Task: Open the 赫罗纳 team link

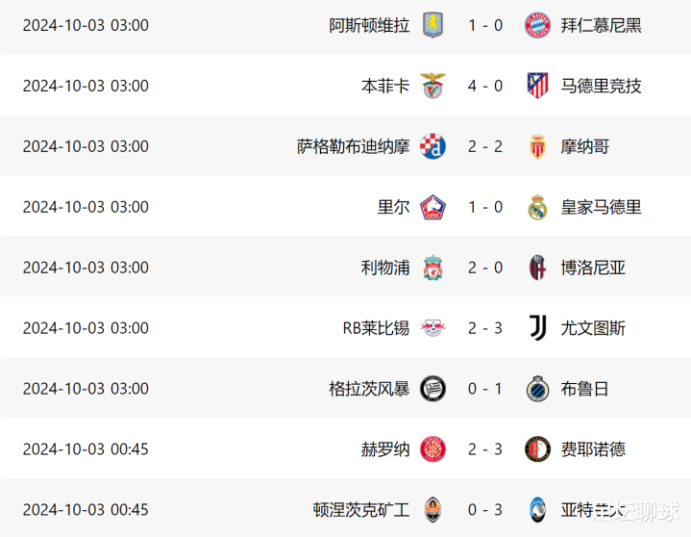Action: tap(385, 449)
